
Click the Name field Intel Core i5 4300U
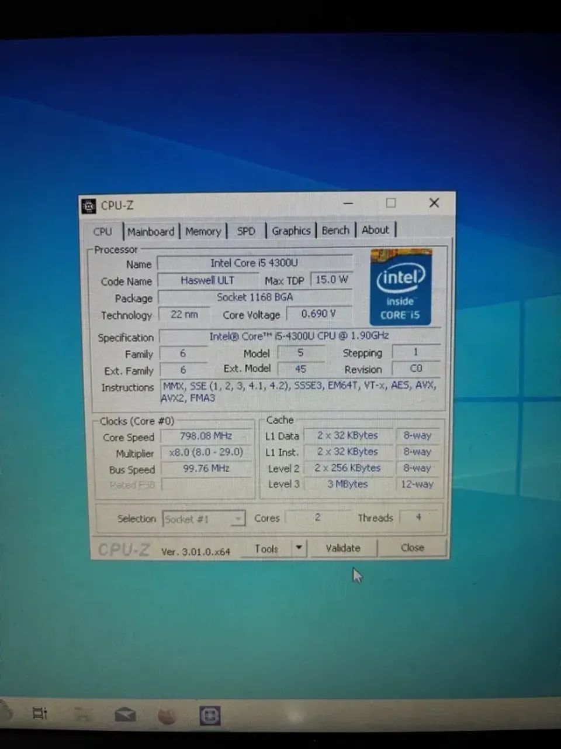point(254,263)
